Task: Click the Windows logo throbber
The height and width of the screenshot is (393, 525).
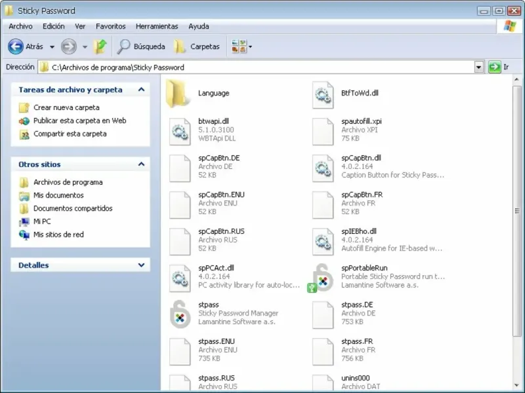Action: (510, 26)
